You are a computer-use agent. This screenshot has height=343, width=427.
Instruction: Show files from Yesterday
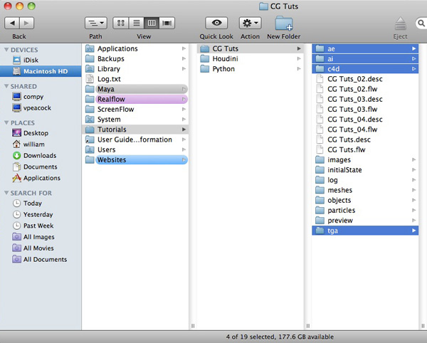click(41, 214)
